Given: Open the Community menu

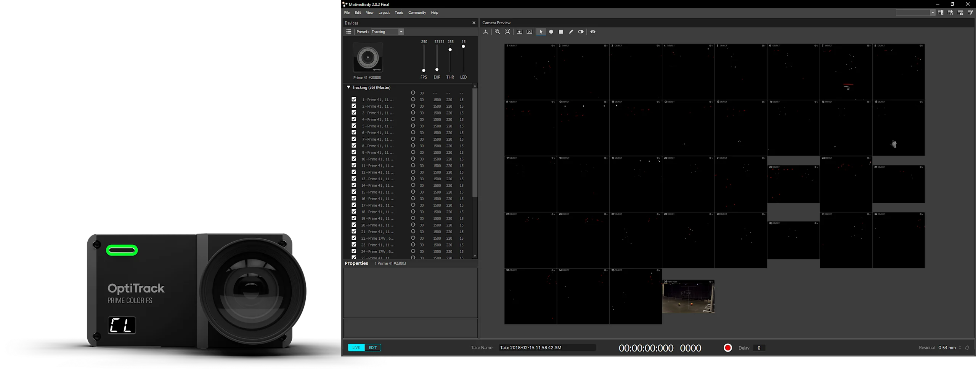Looking at the screenshot, I should click(x=417, y=13).
